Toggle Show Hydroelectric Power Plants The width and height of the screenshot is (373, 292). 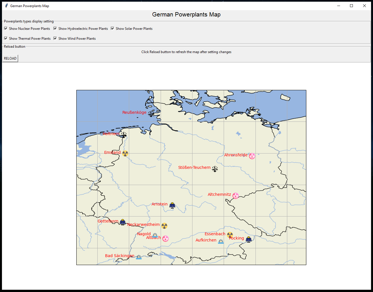point(55,28)
